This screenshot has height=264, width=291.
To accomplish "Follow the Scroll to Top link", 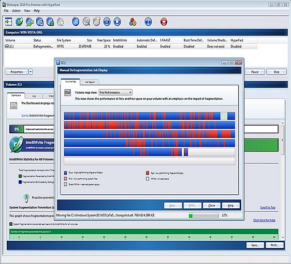I will coord(268,208).
